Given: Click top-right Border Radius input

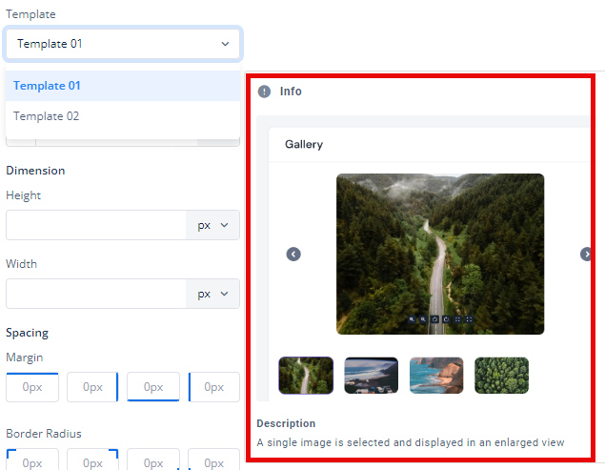Looking at the screenshot, I should point(92,460).
